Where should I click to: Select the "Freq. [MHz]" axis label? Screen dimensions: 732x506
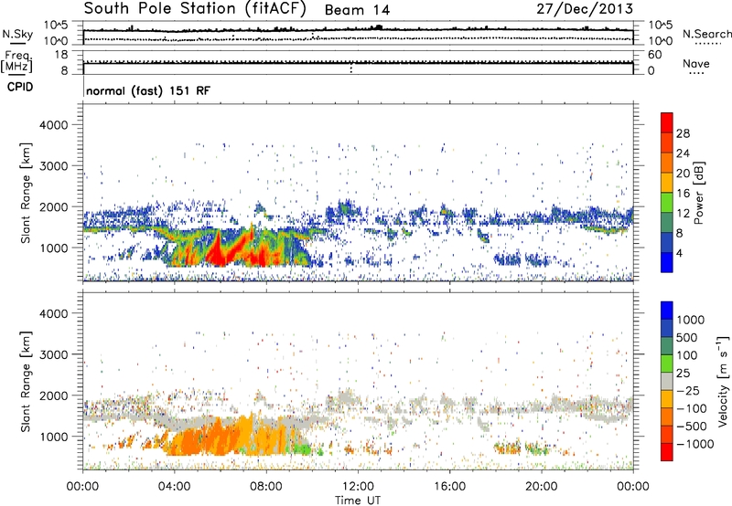click(16, 62)
